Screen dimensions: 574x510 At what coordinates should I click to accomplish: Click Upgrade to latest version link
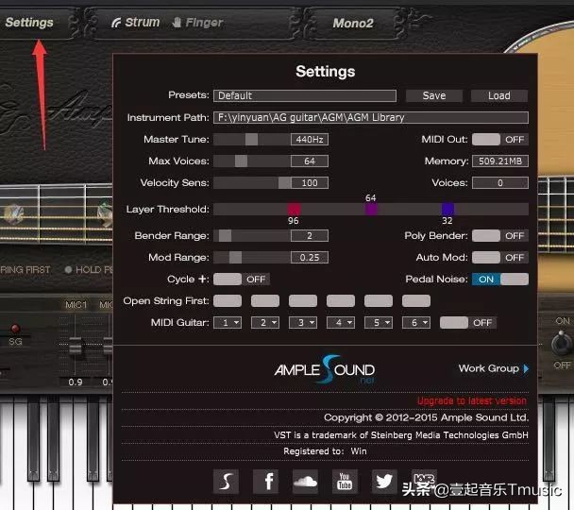coord(472,400)
